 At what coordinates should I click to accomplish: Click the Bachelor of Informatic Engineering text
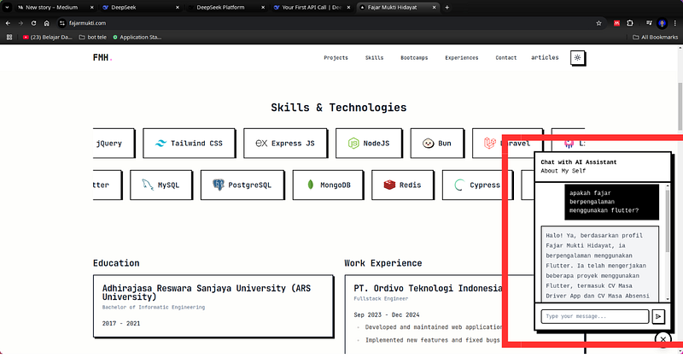click(154, 308)
